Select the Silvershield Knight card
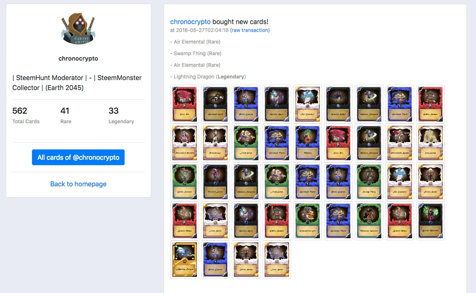Screen dimensions: 476x293 click(x=400, y=143)
